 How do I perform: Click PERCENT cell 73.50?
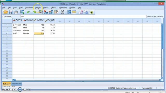50,33
